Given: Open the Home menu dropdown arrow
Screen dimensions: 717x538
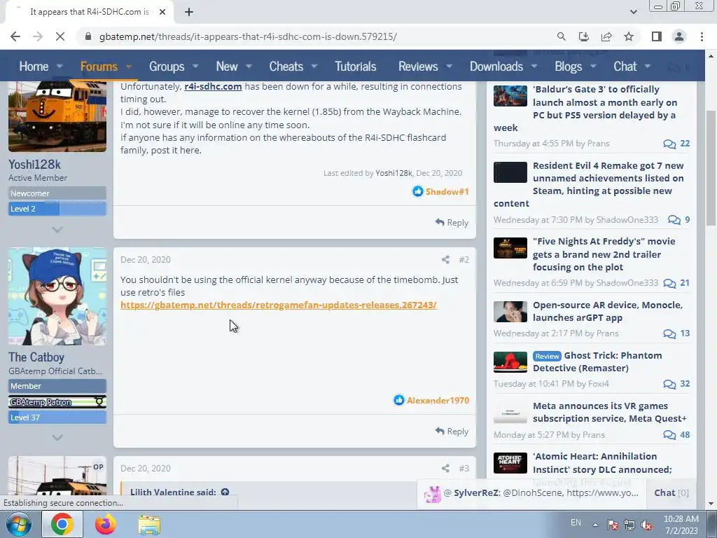Looking at the screenshot, I should tap(60, 67).
